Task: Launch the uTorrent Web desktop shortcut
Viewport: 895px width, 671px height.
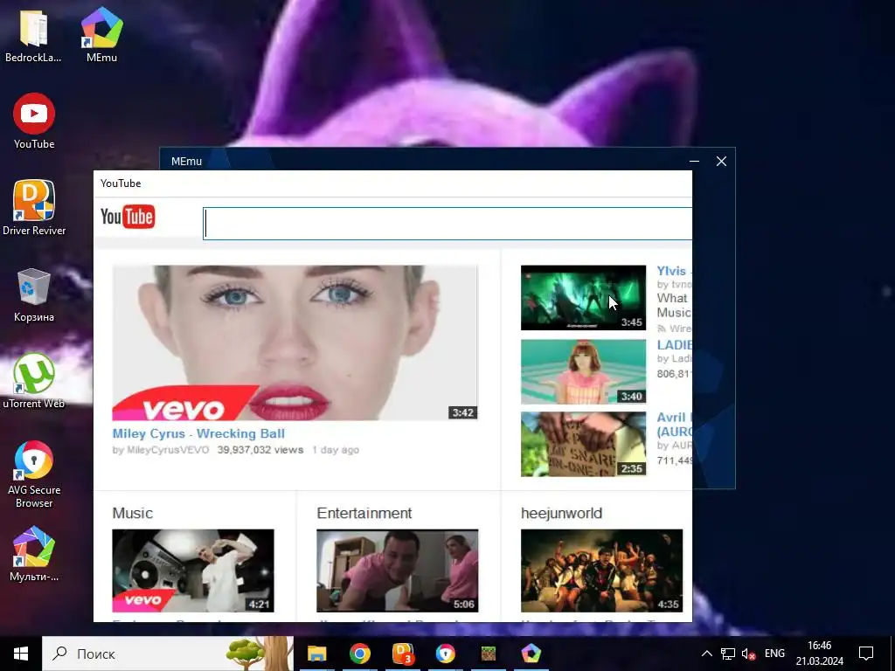Action: pyautogui.click(x=34, y=381)
